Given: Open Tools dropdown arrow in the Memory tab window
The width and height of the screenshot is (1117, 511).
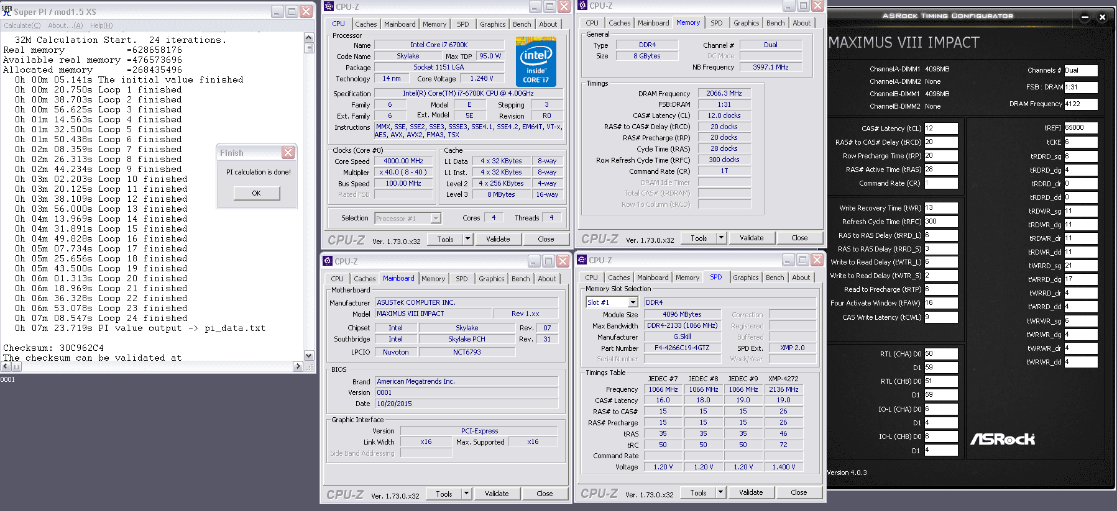Looking at the screenshot, I should (721, 238).
